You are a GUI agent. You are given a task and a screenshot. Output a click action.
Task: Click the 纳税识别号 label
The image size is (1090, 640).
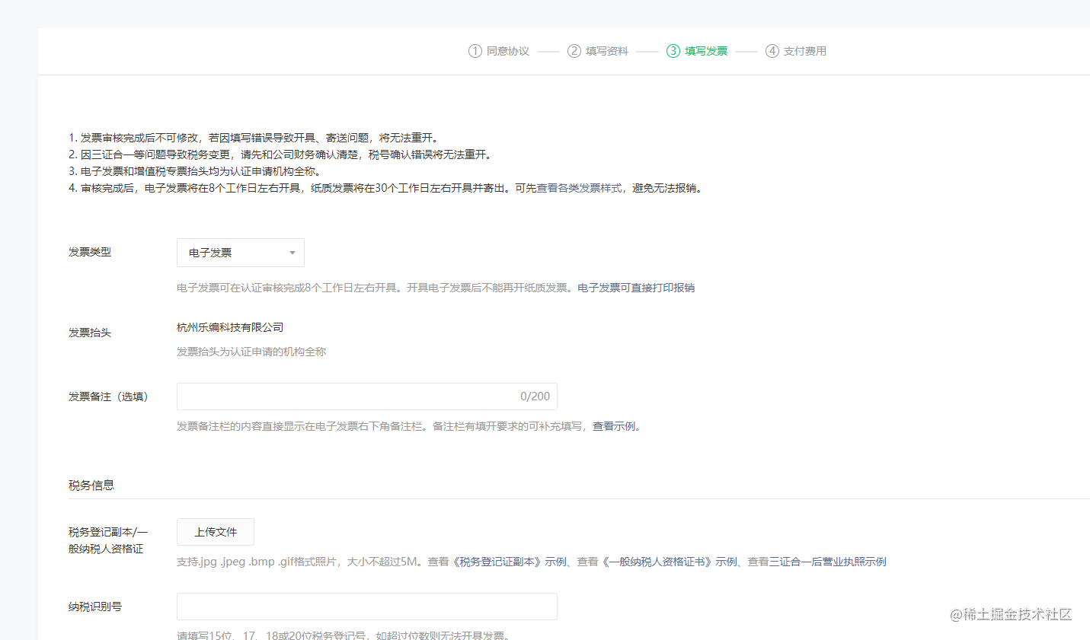pos(95,607)
